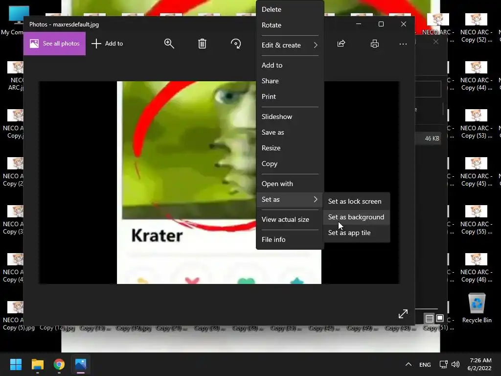The width and height of the screenshot is (501, 376).
Task: Select View actual size menu entry
Action: pyautogui.click(x=290, y=220)
